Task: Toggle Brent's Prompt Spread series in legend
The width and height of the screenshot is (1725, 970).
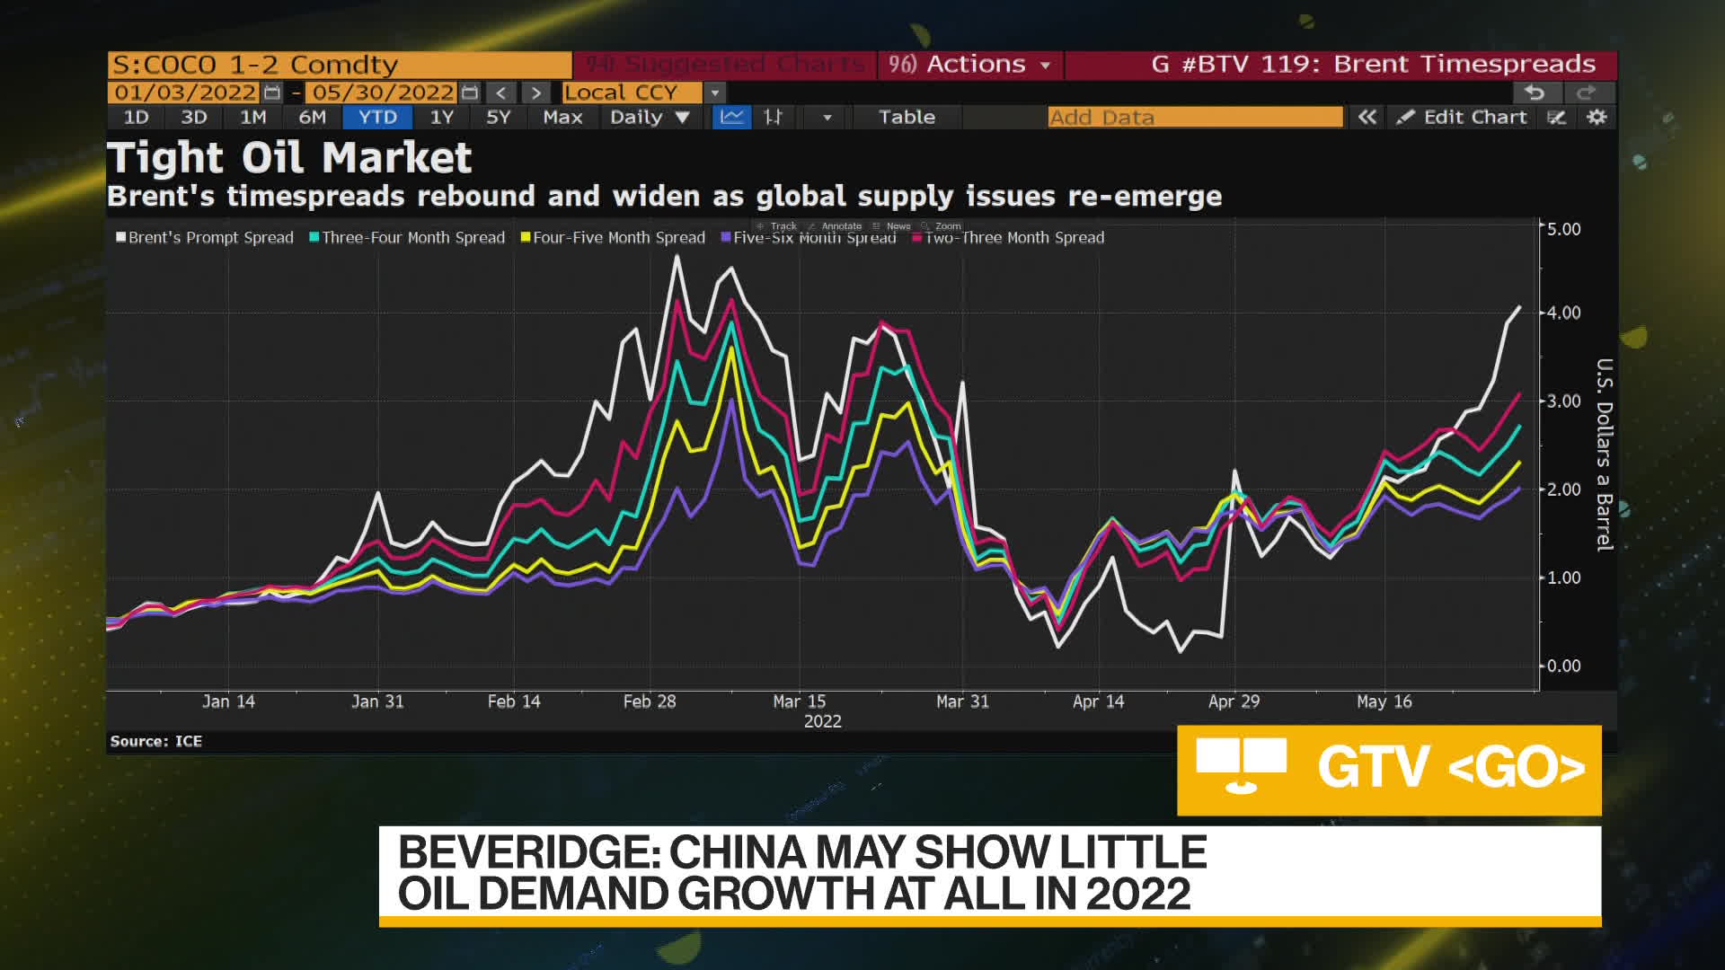Action: (x=205, y=238)
